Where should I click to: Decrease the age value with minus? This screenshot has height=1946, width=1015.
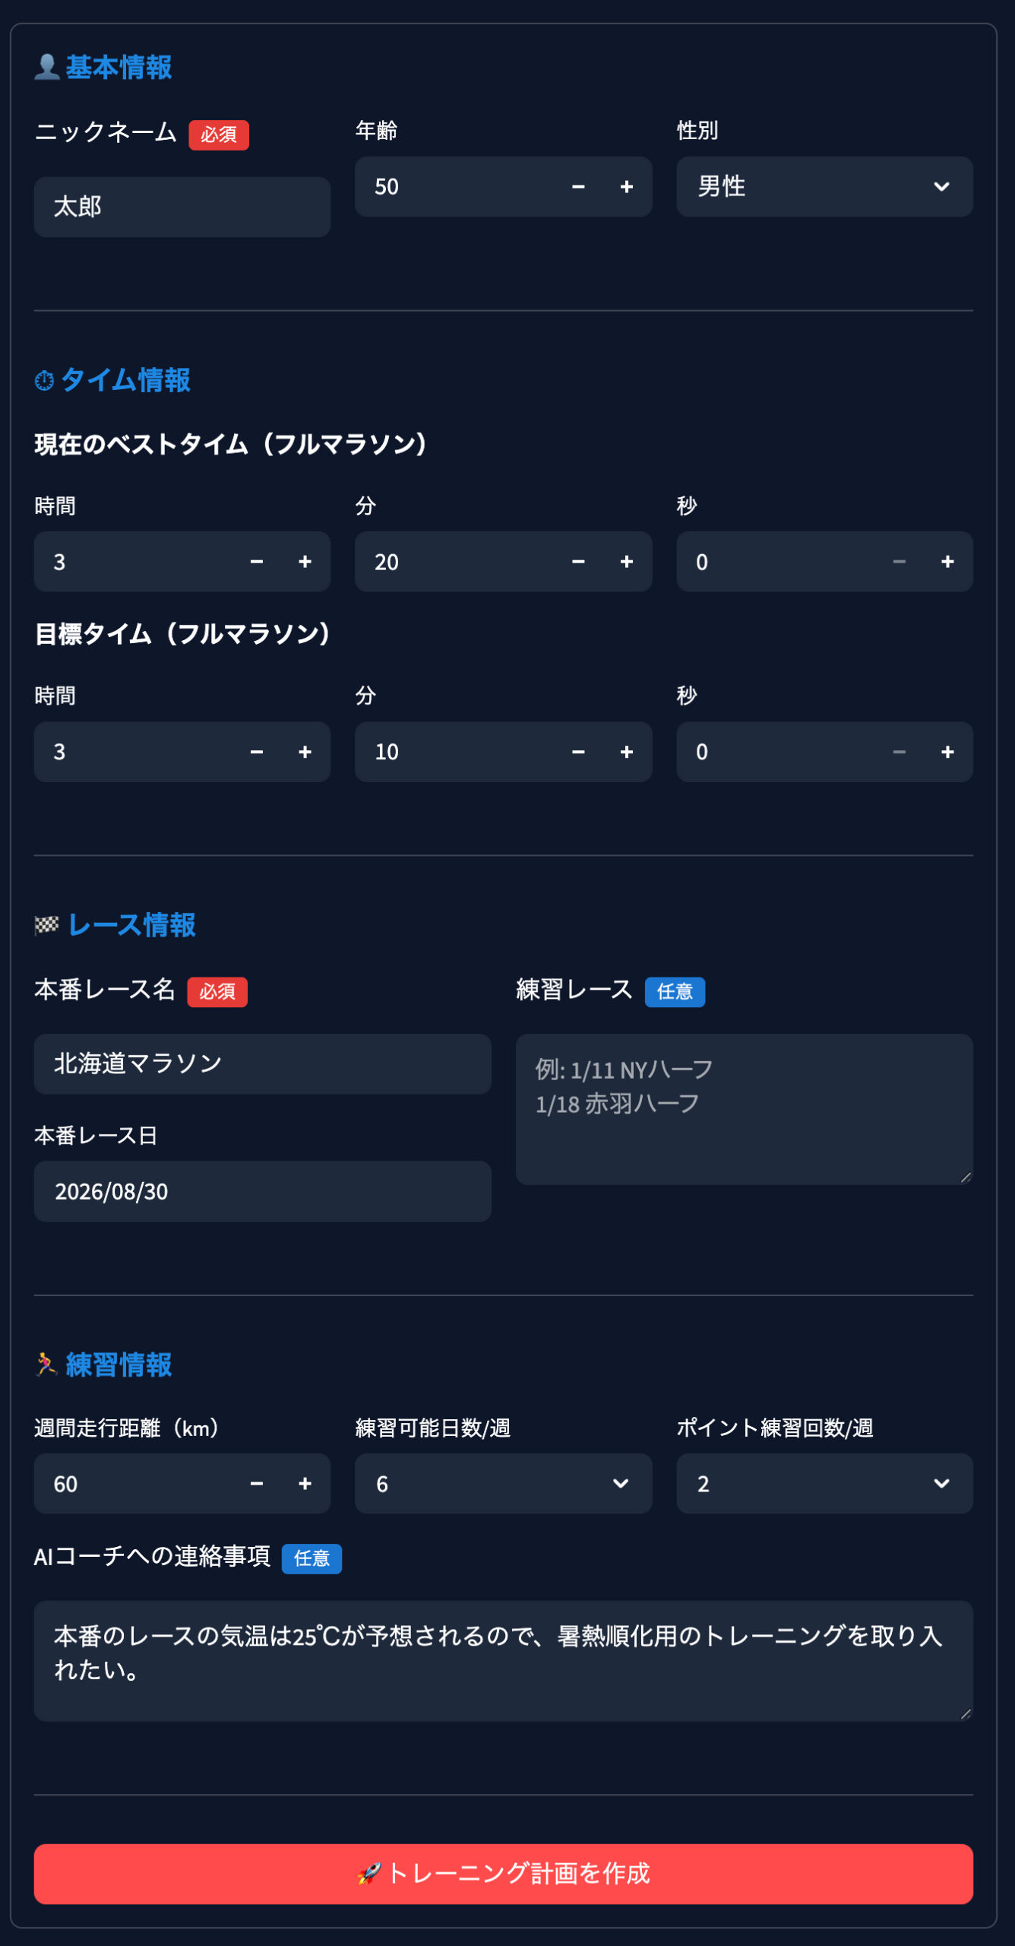coord(578,187)
